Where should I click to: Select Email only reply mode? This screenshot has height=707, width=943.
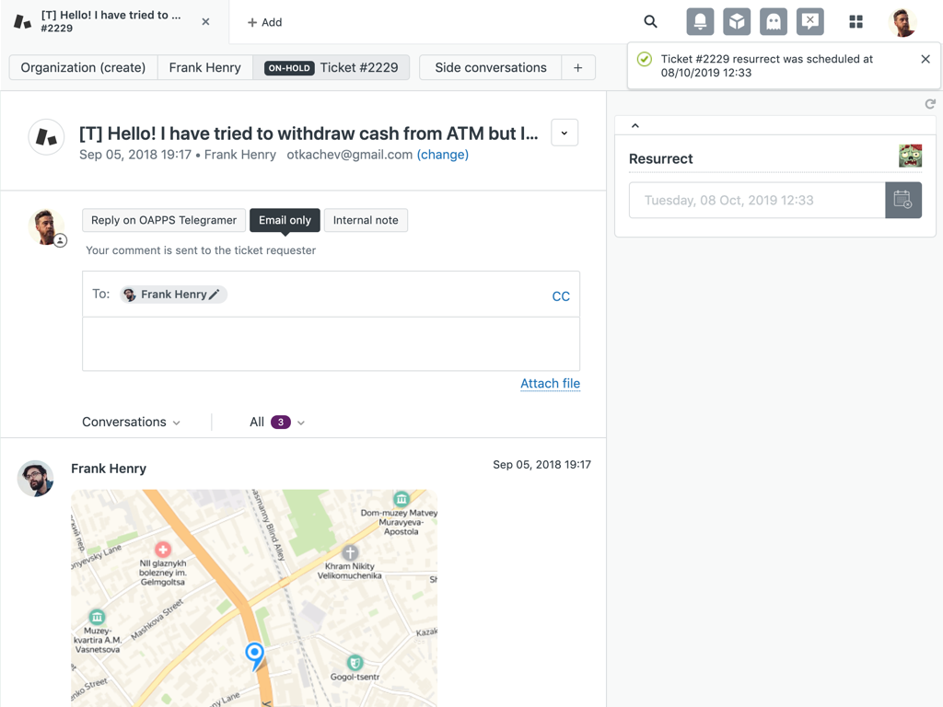pyautogui.click(x=285, y=220)
